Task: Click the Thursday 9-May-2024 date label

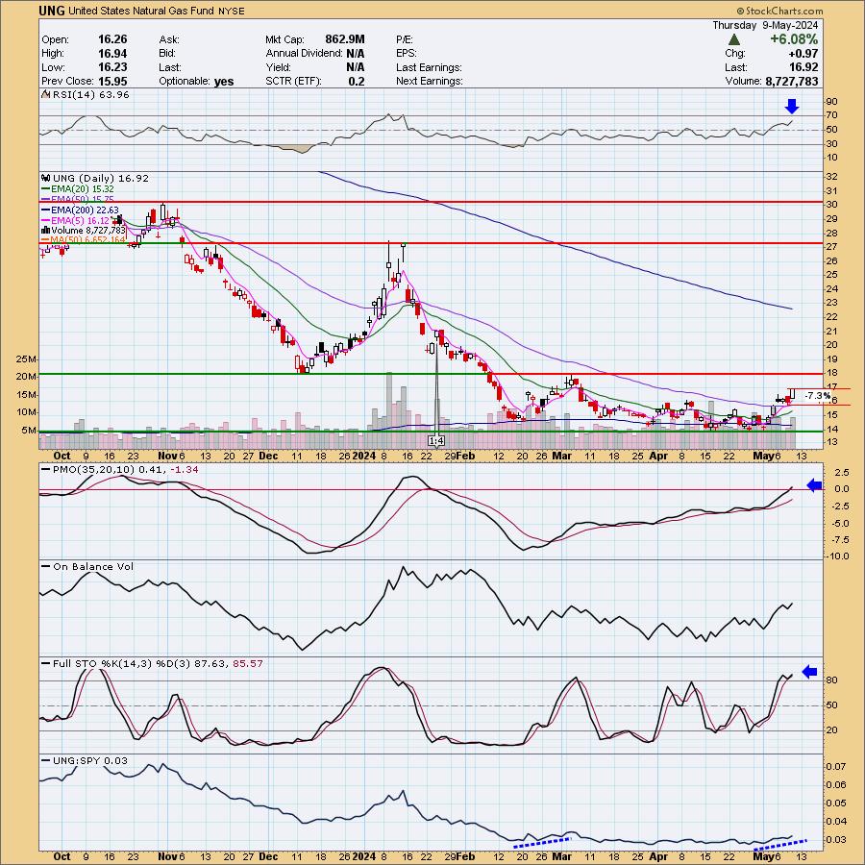Action: (765, 25)
